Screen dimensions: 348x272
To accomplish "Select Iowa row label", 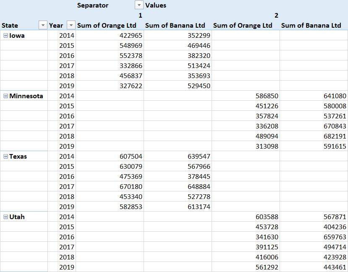I will pyautogui.click(x=17, y=36).
